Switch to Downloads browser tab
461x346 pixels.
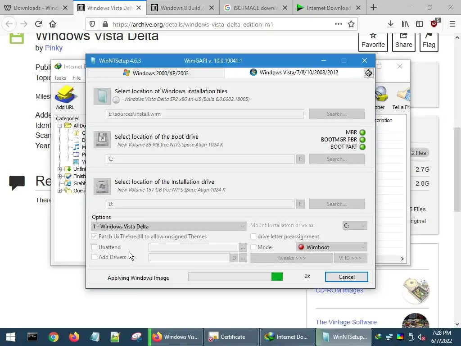[x=36, y=8]
